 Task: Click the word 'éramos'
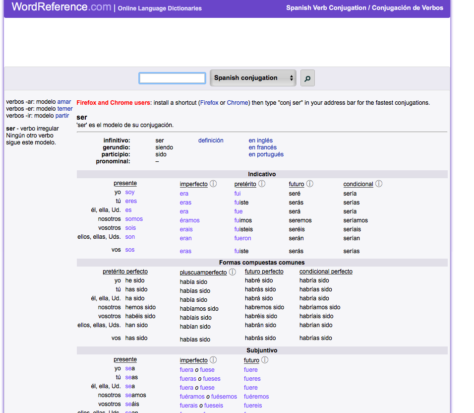coord(189,220)
